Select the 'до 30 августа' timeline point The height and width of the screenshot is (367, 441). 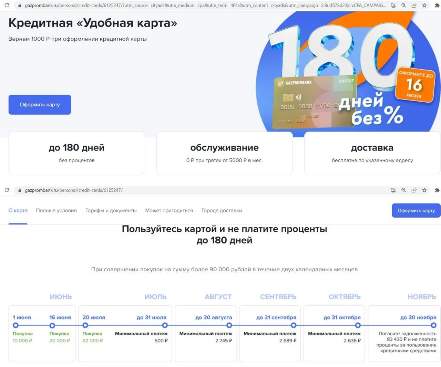coord(229,325)
